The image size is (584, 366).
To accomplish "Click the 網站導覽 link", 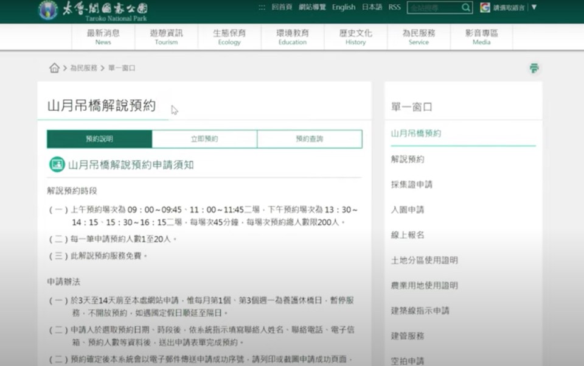I will click(x=312, y=7).
